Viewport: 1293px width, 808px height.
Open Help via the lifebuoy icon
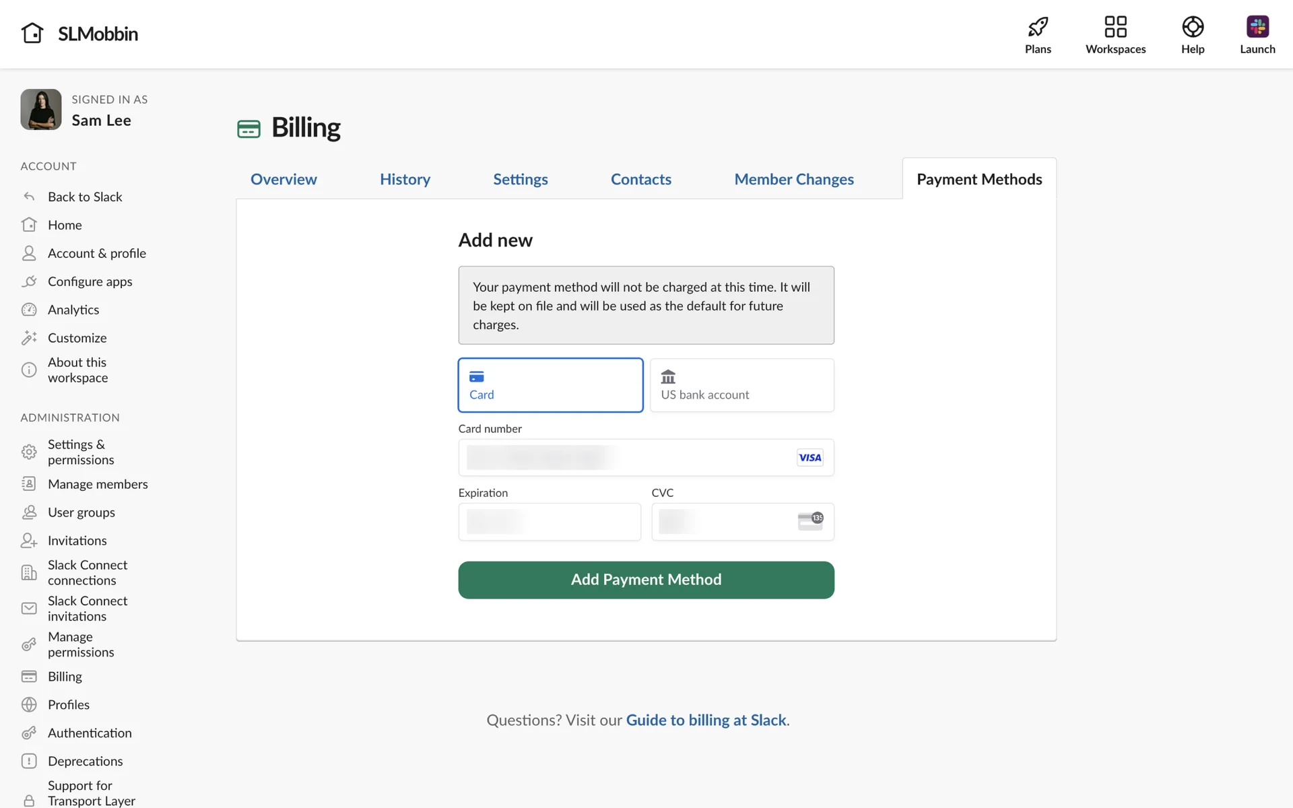1192,27
